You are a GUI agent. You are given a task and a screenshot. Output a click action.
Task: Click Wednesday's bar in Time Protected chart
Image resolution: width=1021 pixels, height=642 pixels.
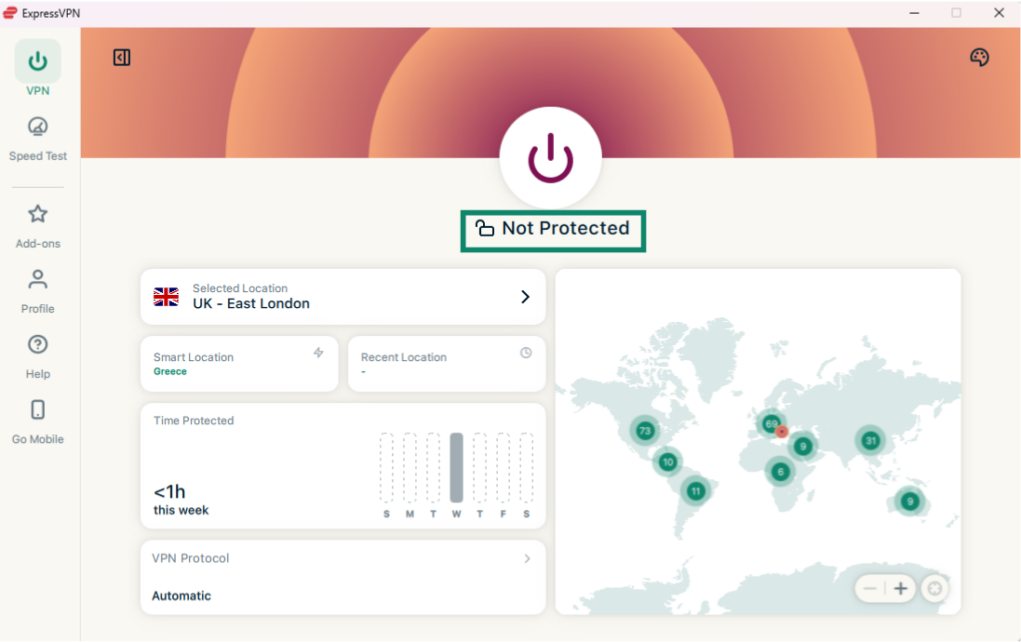(x=456, y=468)
